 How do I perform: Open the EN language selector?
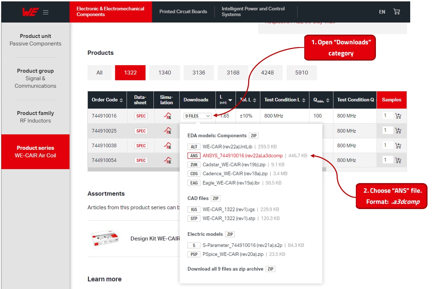[x=382, y=11]
